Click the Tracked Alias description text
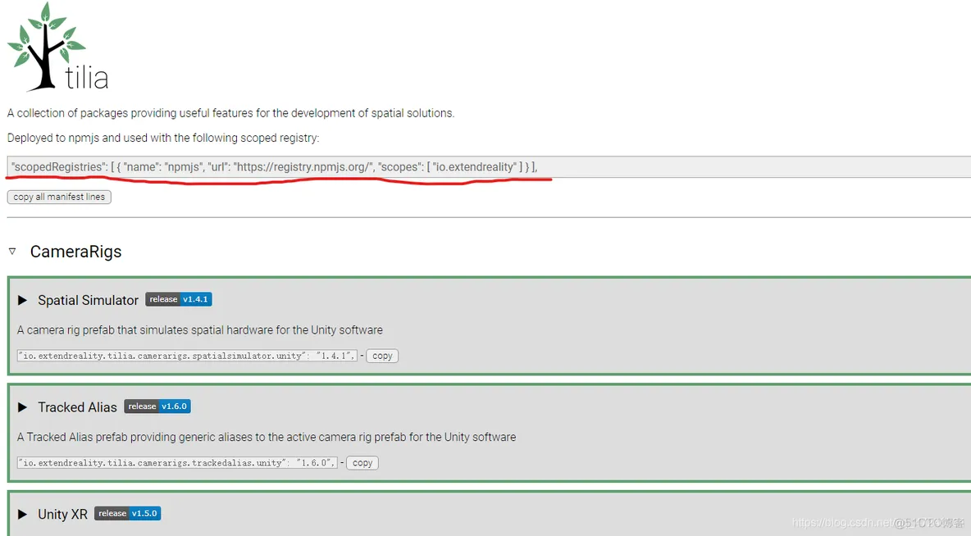Screen dimensions: 971x536 [x=267, y=437]
